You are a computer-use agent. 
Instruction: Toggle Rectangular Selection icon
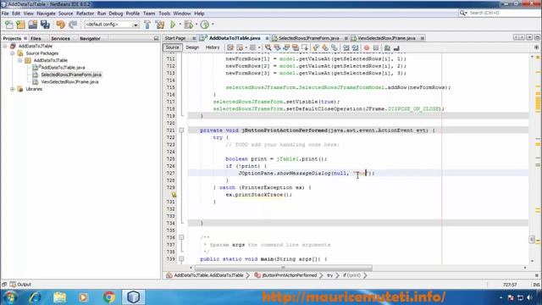(305, 47)
